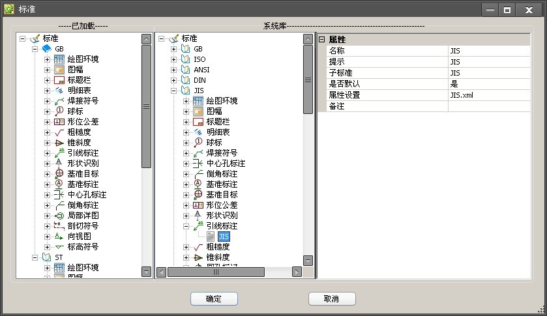The image size is (547, 316).
Task: Click 标题栏 icon under JIS in system library
Action: (198, 122)
